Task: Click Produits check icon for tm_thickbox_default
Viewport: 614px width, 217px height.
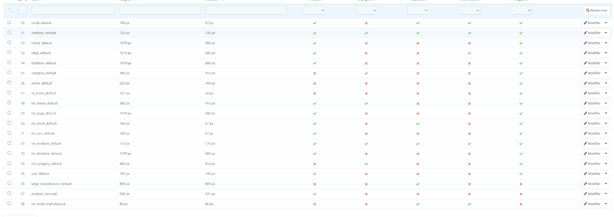Action: (x=315, y=154)
